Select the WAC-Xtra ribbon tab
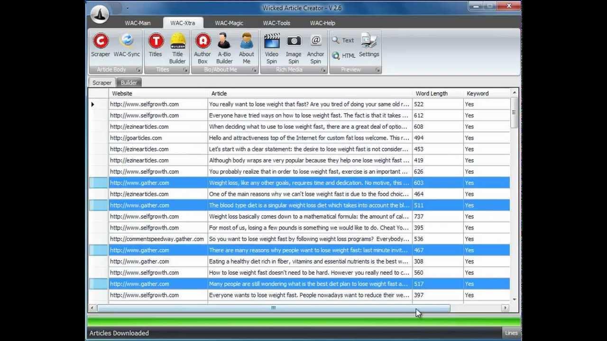 183,23
